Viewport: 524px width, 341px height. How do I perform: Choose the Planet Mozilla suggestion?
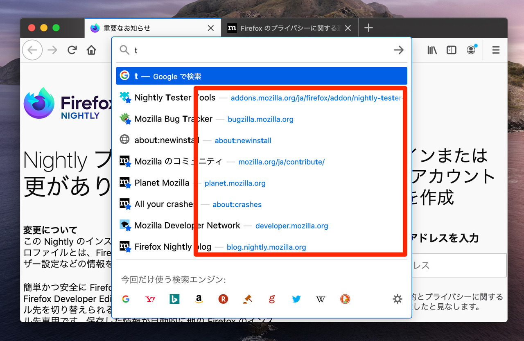(x=262, y=183)
